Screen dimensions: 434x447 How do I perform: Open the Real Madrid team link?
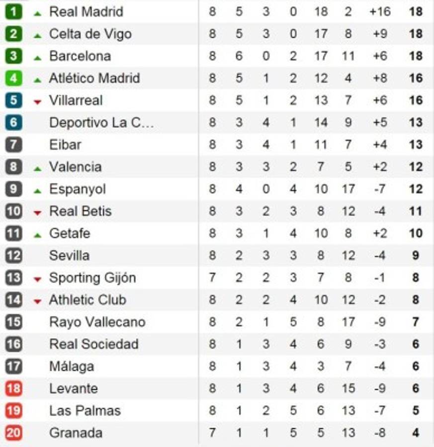86,11
